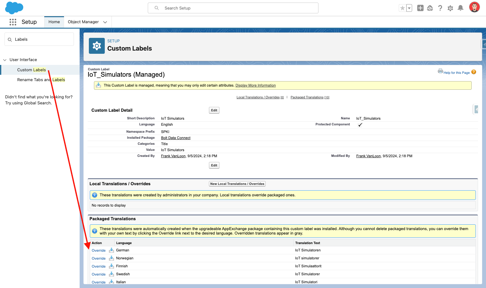The image size is (486, 288).
Task: Open the App Launcher grid icon
Action: [x=13, y=22]
